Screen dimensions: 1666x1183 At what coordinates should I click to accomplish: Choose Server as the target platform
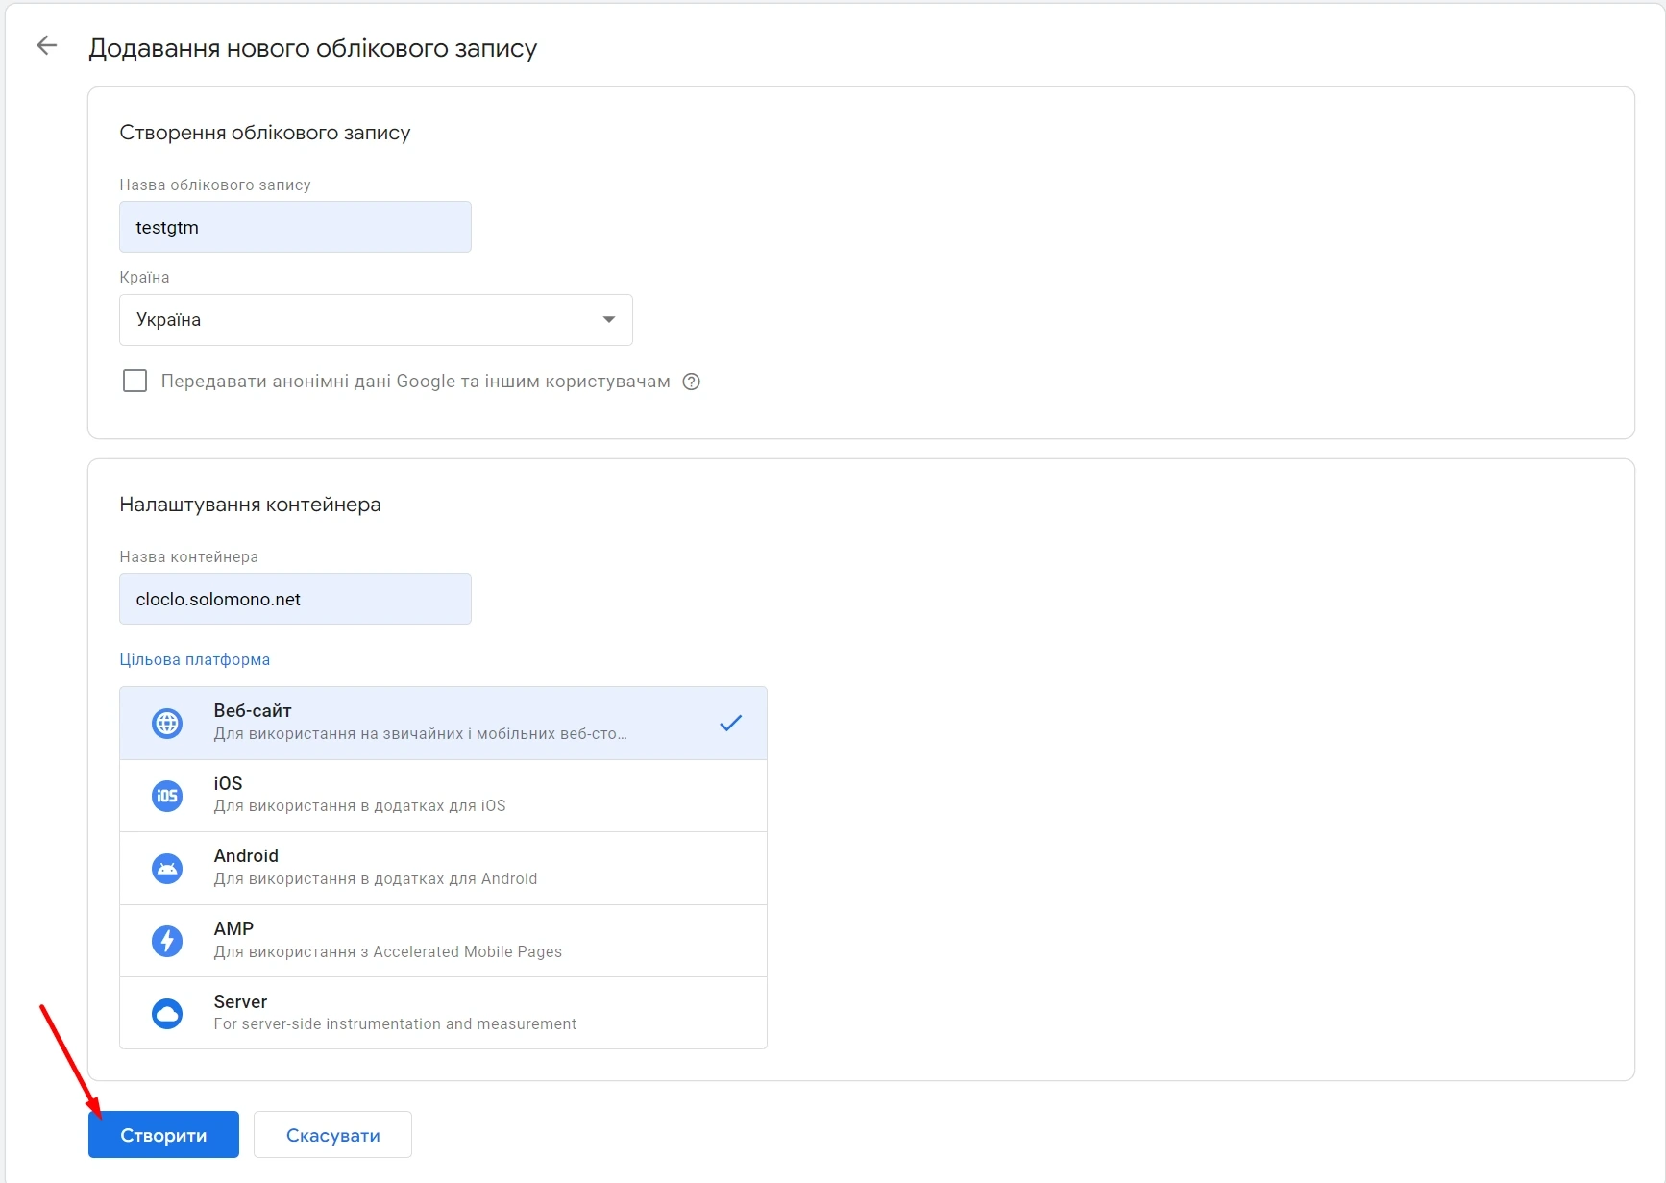(x=443, y=1013)
